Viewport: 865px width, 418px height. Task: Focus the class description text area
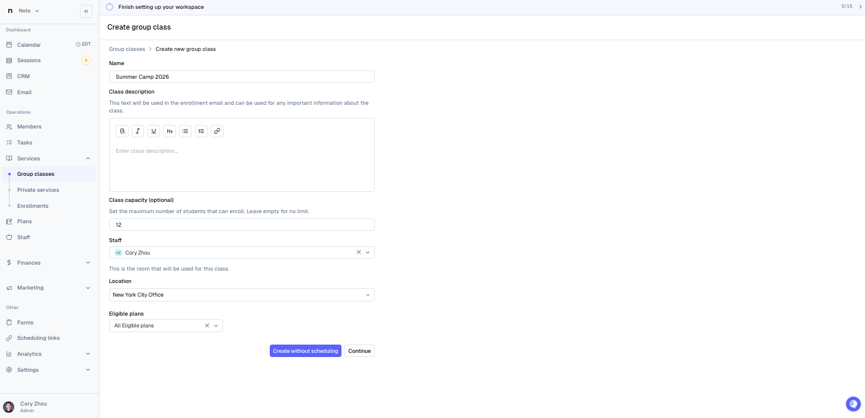242,166
